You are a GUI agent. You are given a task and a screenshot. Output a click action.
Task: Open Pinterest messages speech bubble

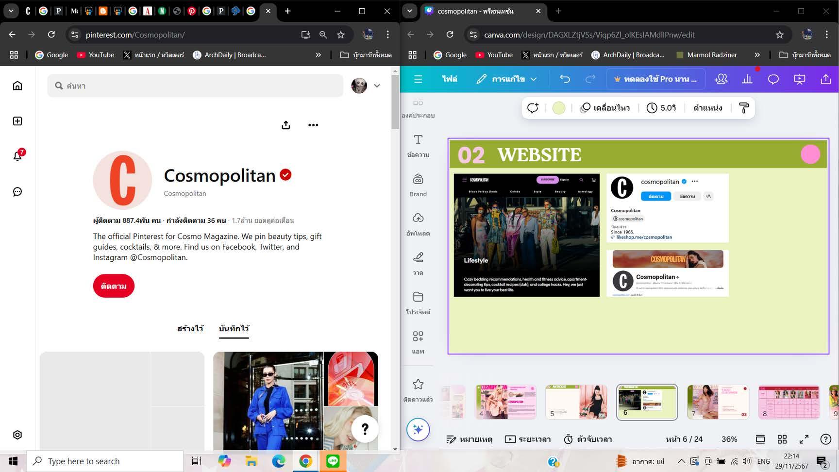pos(17,192)
